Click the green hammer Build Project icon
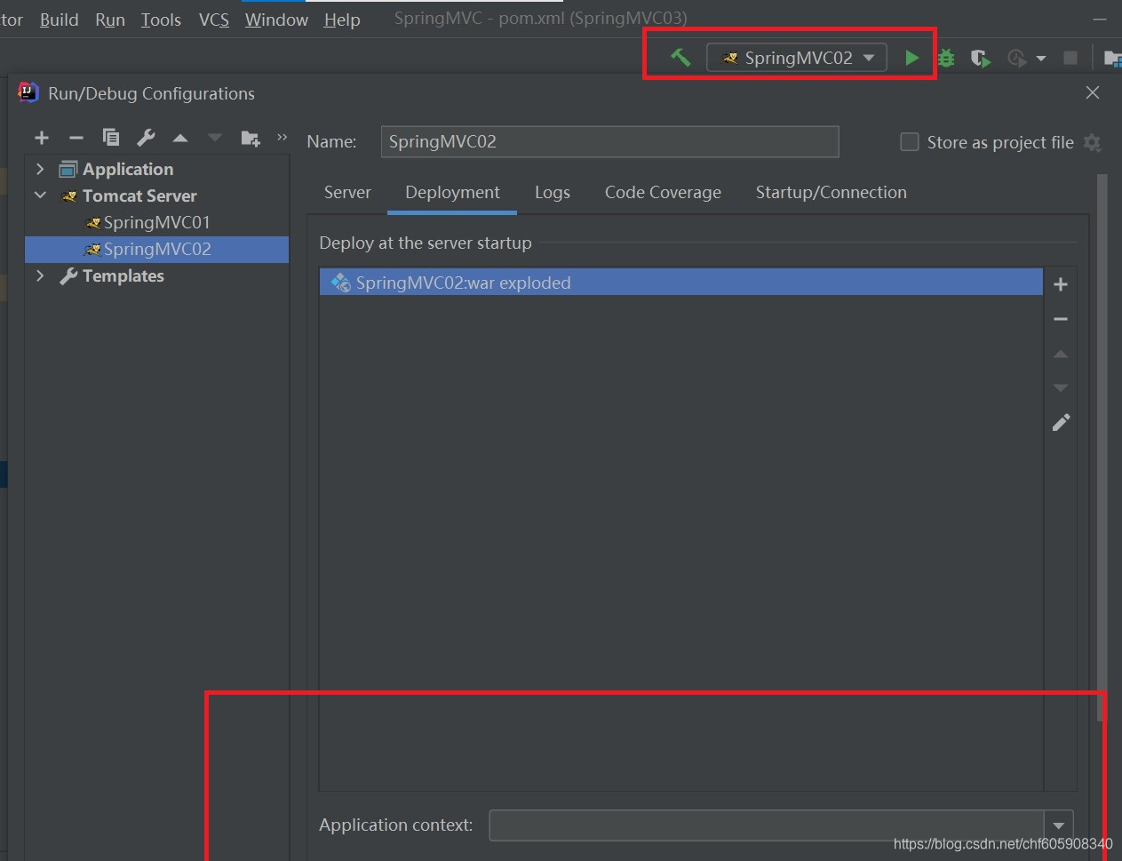 pos(680,58)
